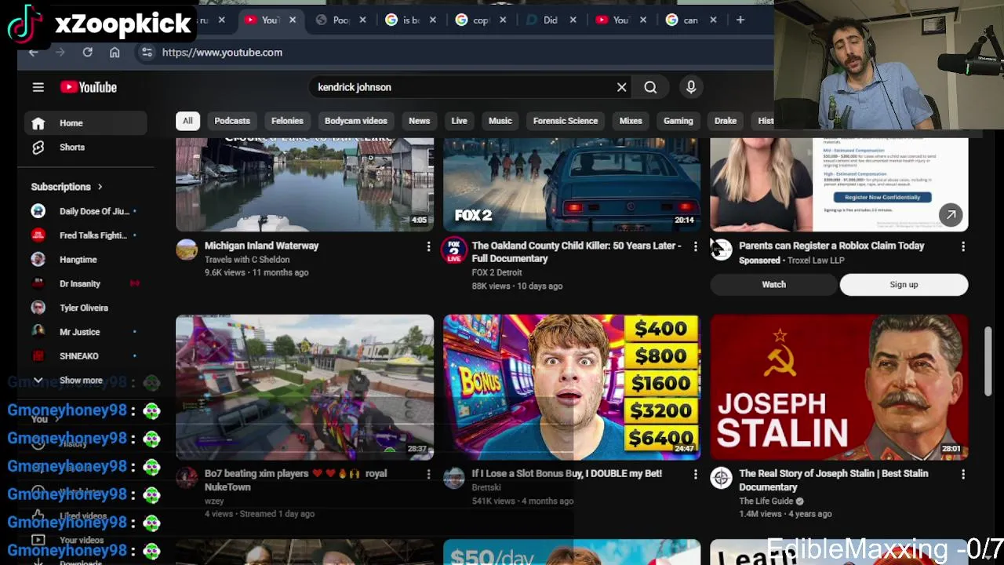Image resolution: width=1004 pixels, height=565 pixels.
Task: Open a new browser tab with plus icon
Action: [740, 20]
